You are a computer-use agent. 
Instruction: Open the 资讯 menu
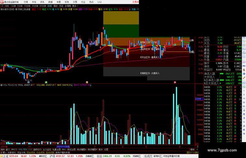click(42, 2)
